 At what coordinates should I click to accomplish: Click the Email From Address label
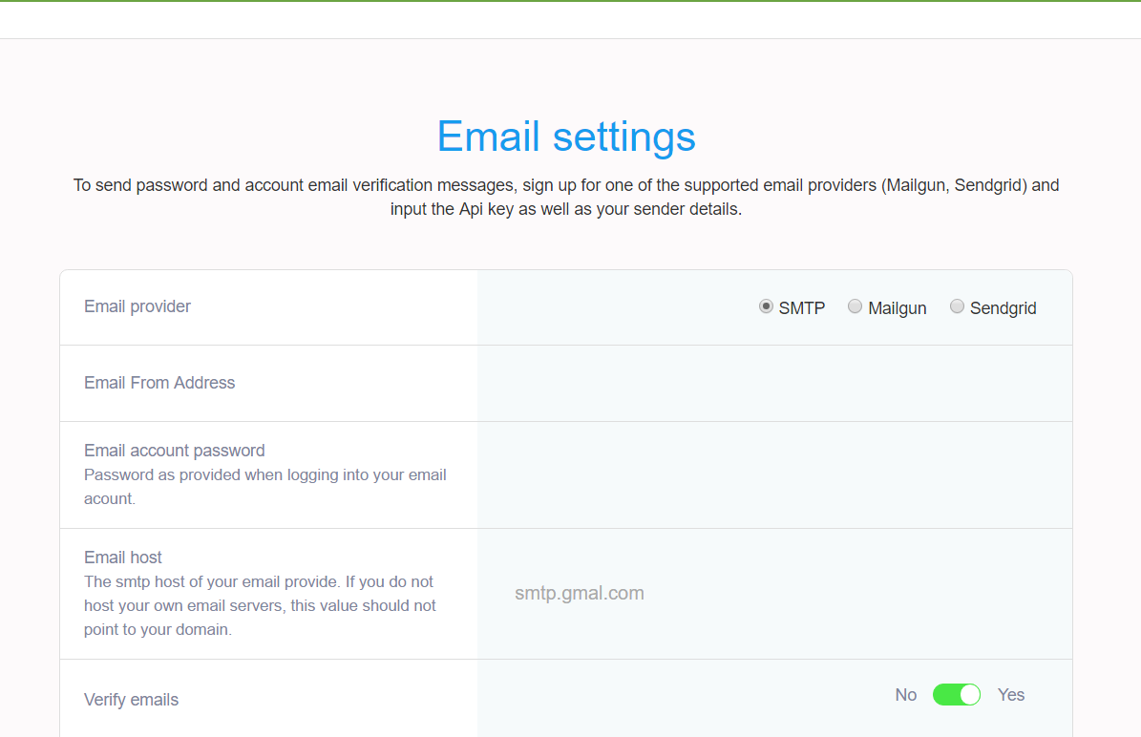[159, 383]
